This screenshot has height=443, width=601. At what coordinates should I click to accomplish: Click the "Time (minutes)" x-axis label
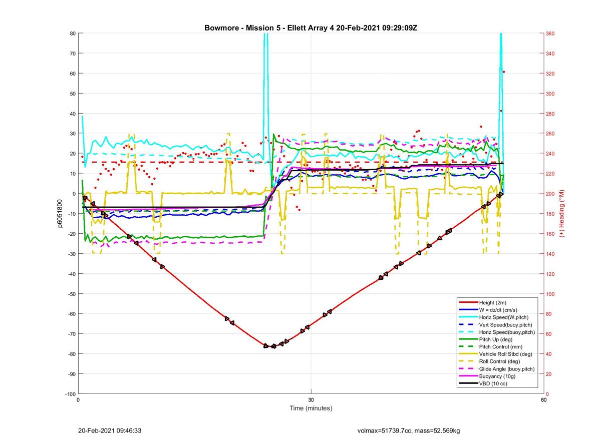311,408
